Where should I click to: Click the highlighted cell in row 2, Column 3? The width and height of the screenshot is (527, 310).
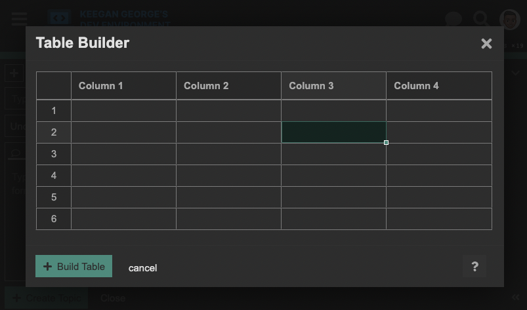click(334, 132)
